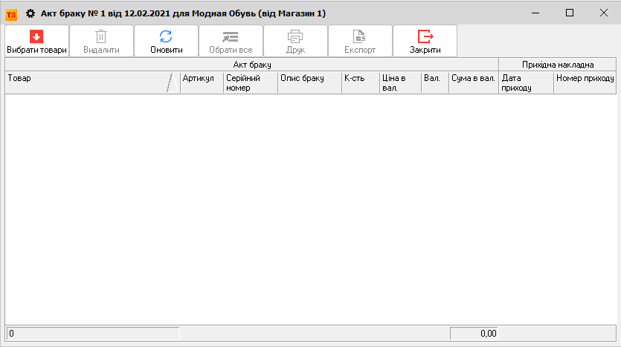Click the TS application logo icon
Image resolution: width=621 pixels, height=347 pixels.
click(11, 13)
